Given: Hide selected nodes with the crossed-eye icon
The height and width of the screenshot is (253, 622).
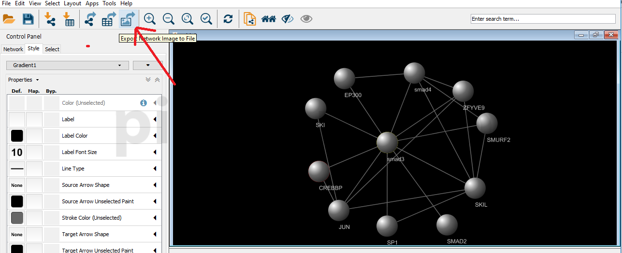Looking at the screenshot, I should coord(288,19).
